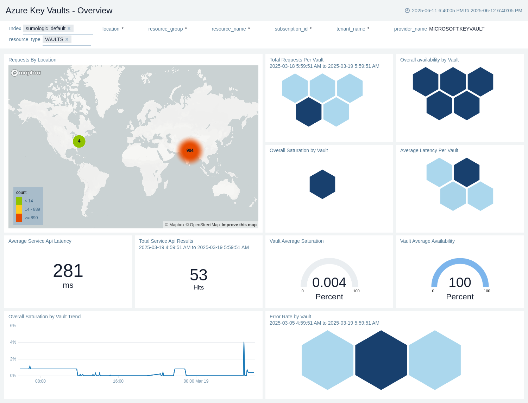Click the 00:00 Mar 19 axis label
This screenshot has width=528, height=403.
[x=196, y=381]
